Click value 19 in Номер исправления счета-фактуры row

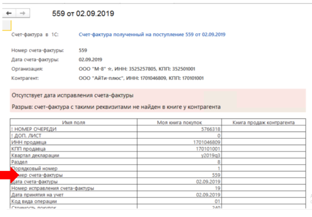click(x=217, y=188)
